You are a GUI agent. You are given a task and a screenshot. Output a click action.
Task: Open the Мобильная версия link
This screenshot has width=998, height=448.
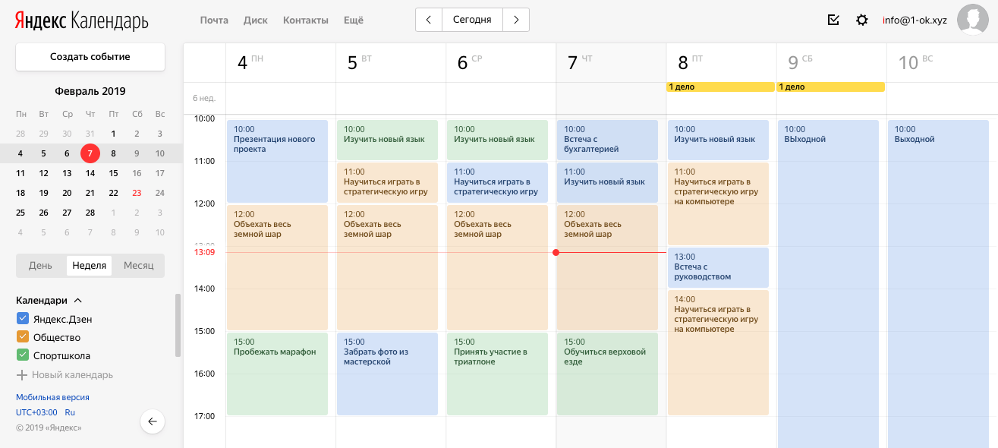(x=52, y=397)
